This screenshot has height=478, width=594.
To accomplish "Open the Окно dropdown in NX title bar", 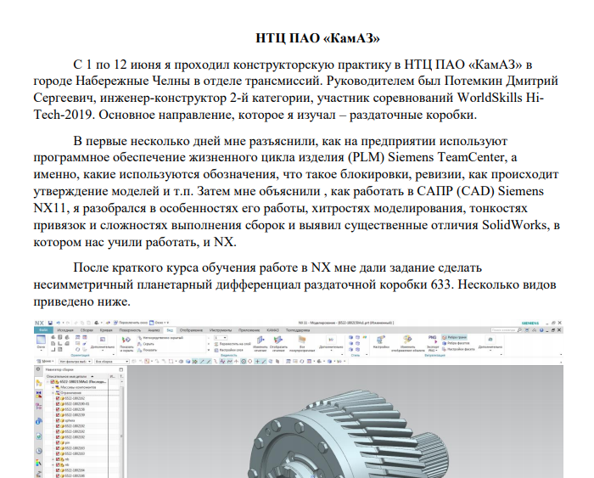I will [160, 323].
